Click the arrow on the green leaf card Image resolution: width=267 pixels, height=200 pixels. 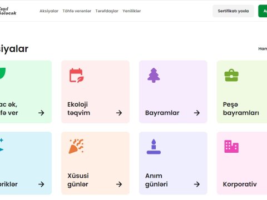pos(41,113)
